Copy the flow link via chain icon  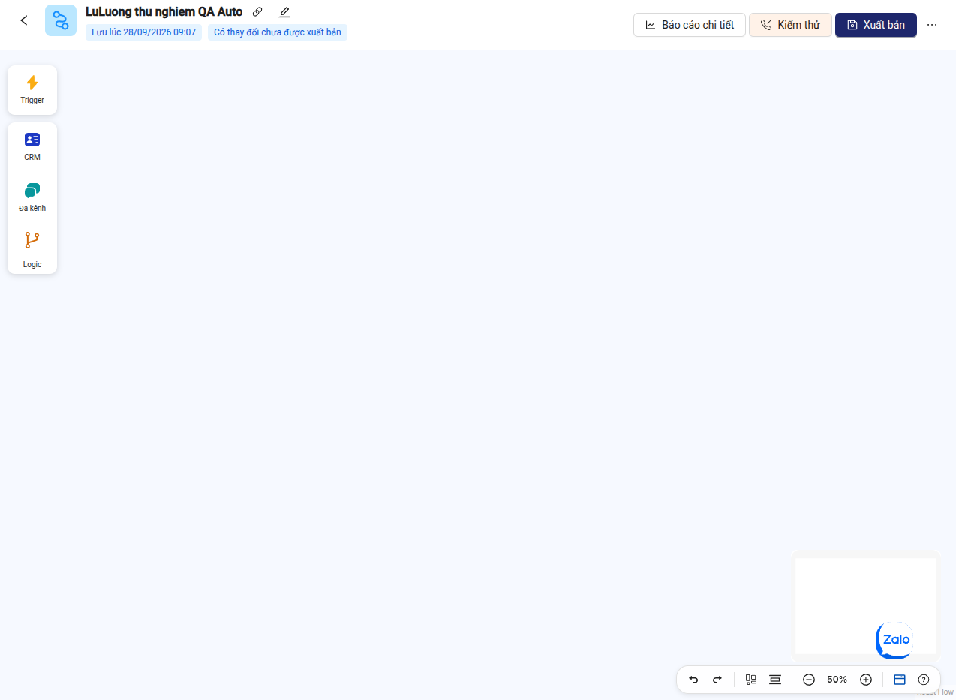pyautogui.click(x=257, y=12)
